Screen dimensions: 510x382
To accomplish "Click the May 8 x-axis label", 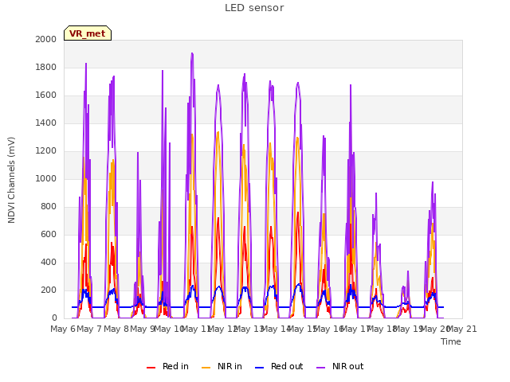I will click(x=116, y=329).
